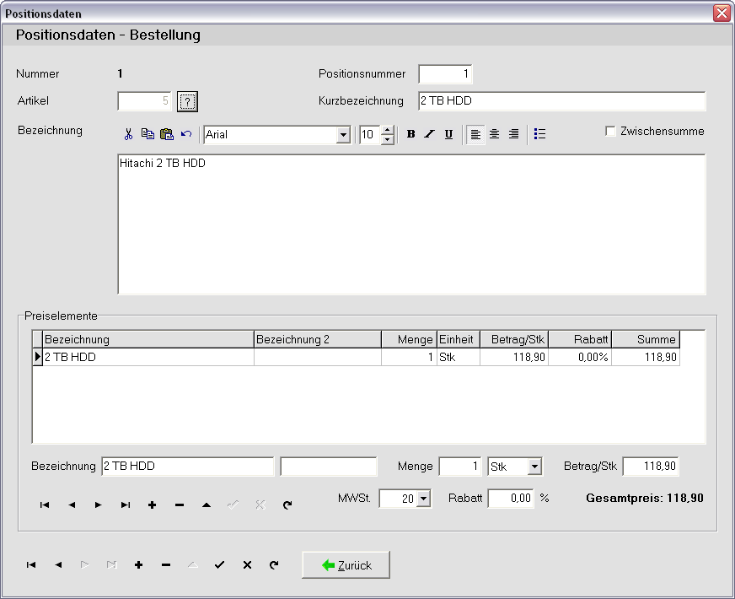Open the MWSt. rate dropdown

click(x=423, y=499)
